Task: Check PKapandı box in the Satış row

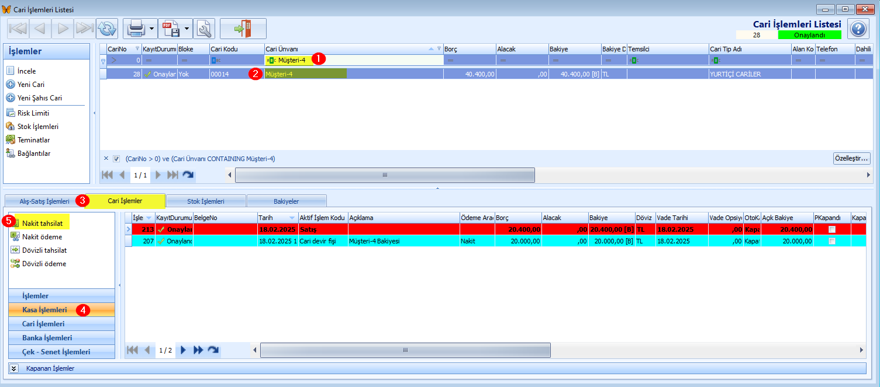Action: click(832, 230)
